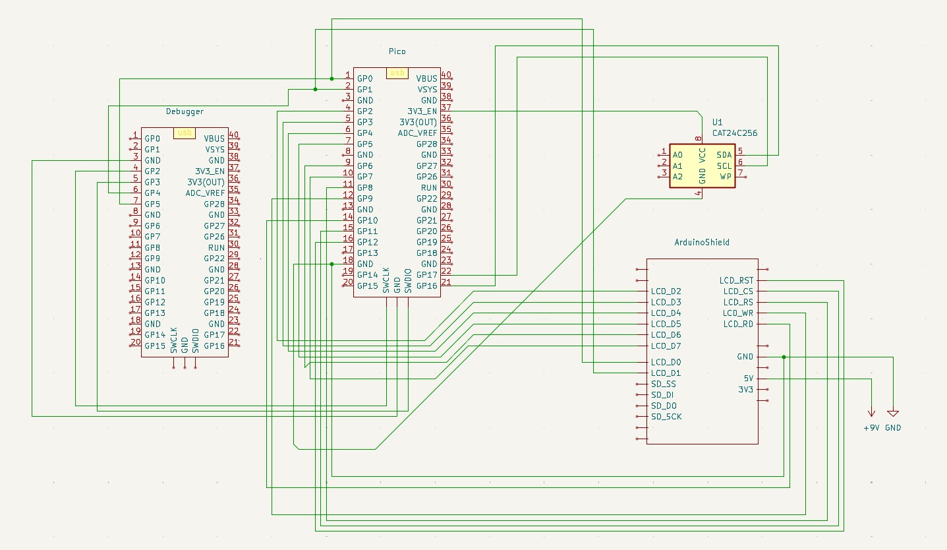
Task: Click the GP3 pin on the Debugger
Action: [152, 182]
